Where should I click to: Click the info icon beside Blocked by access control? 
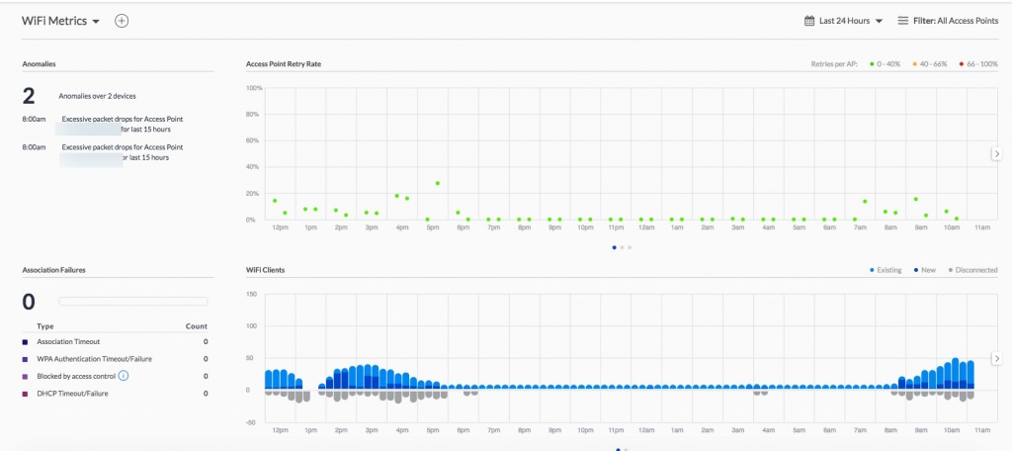point(124,376)
